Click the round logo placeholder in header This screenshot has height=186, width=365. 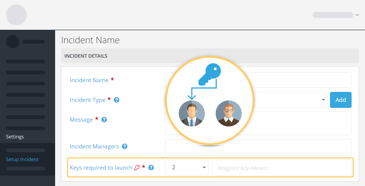tap(16, 15)
